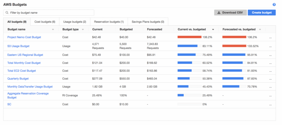
Task: Click the Download CSV button
Action: click(231, 13)
